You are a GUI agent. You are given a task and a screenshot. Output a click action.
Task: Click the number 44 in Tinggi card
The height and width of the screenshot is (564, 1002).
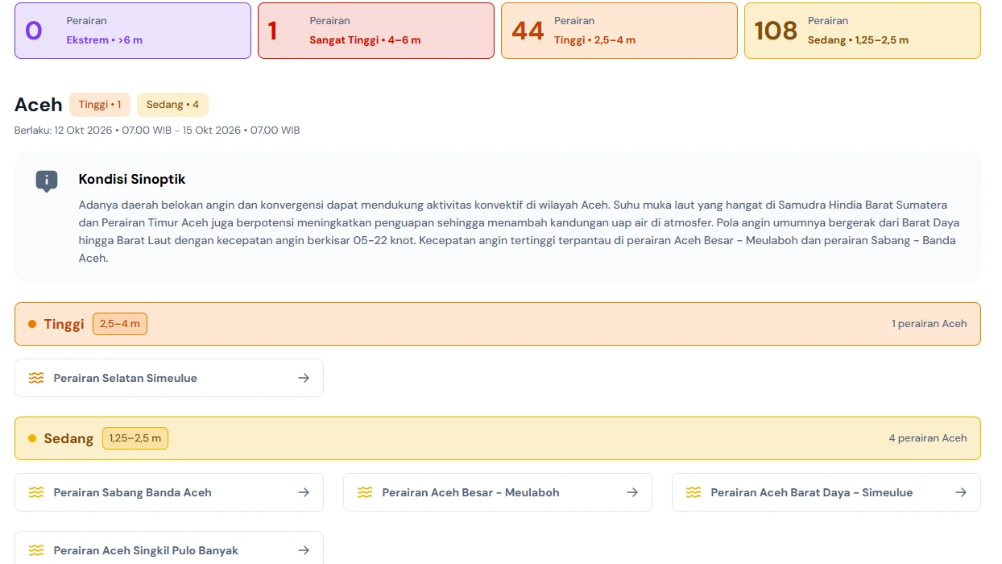528,31
